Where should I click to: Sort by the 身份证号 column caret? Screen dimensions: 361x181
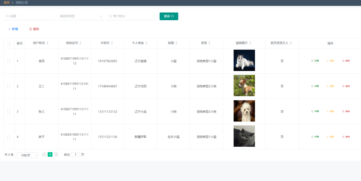click(81, 43)
